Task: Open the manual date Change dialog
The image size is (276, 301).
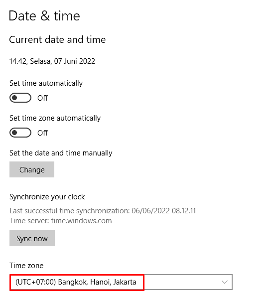Action: click(32, 169)
